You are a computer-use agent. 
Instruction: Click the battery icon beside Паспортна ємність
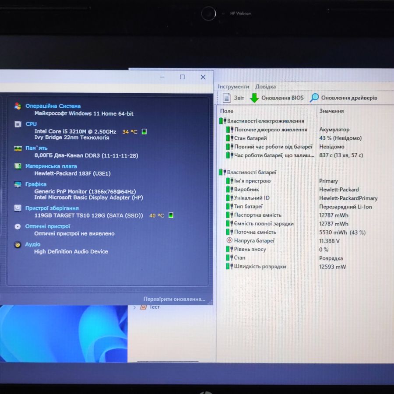tap(230, 215)
